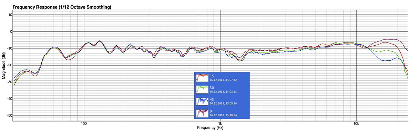Click the timestamp 16.12.2018, 15:07:42
This screenshot has height=132, width=417.
(223, 80)
